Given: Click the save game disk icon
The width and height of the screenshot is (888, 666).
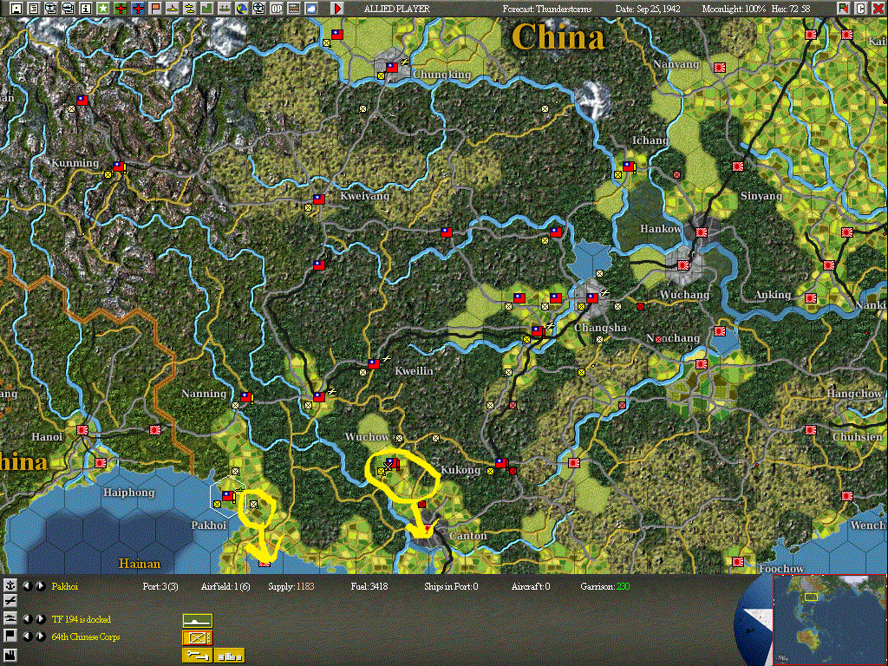Looking at the screenshot, I should (x=16, y=8).
